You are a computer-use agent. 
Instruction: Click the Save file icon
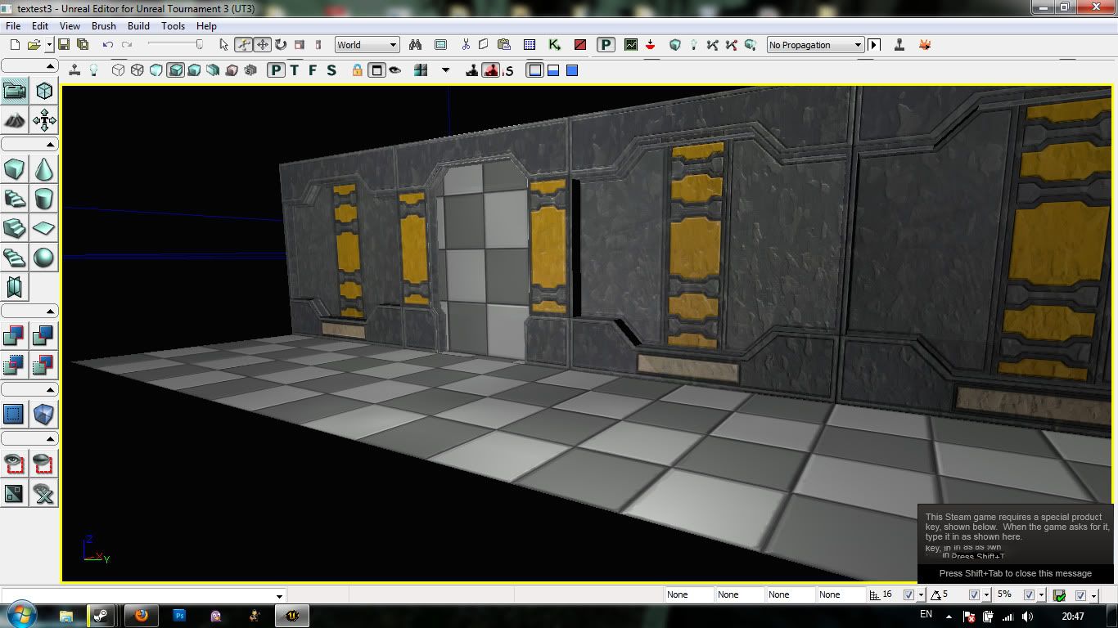(x=64, y=45)
